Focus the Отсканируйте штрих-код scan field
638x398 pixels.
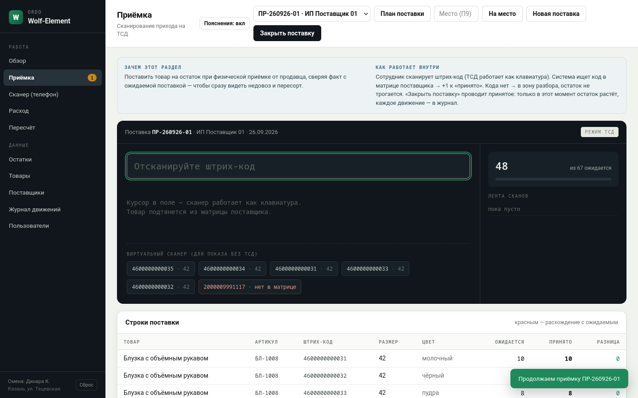[298, 166]
